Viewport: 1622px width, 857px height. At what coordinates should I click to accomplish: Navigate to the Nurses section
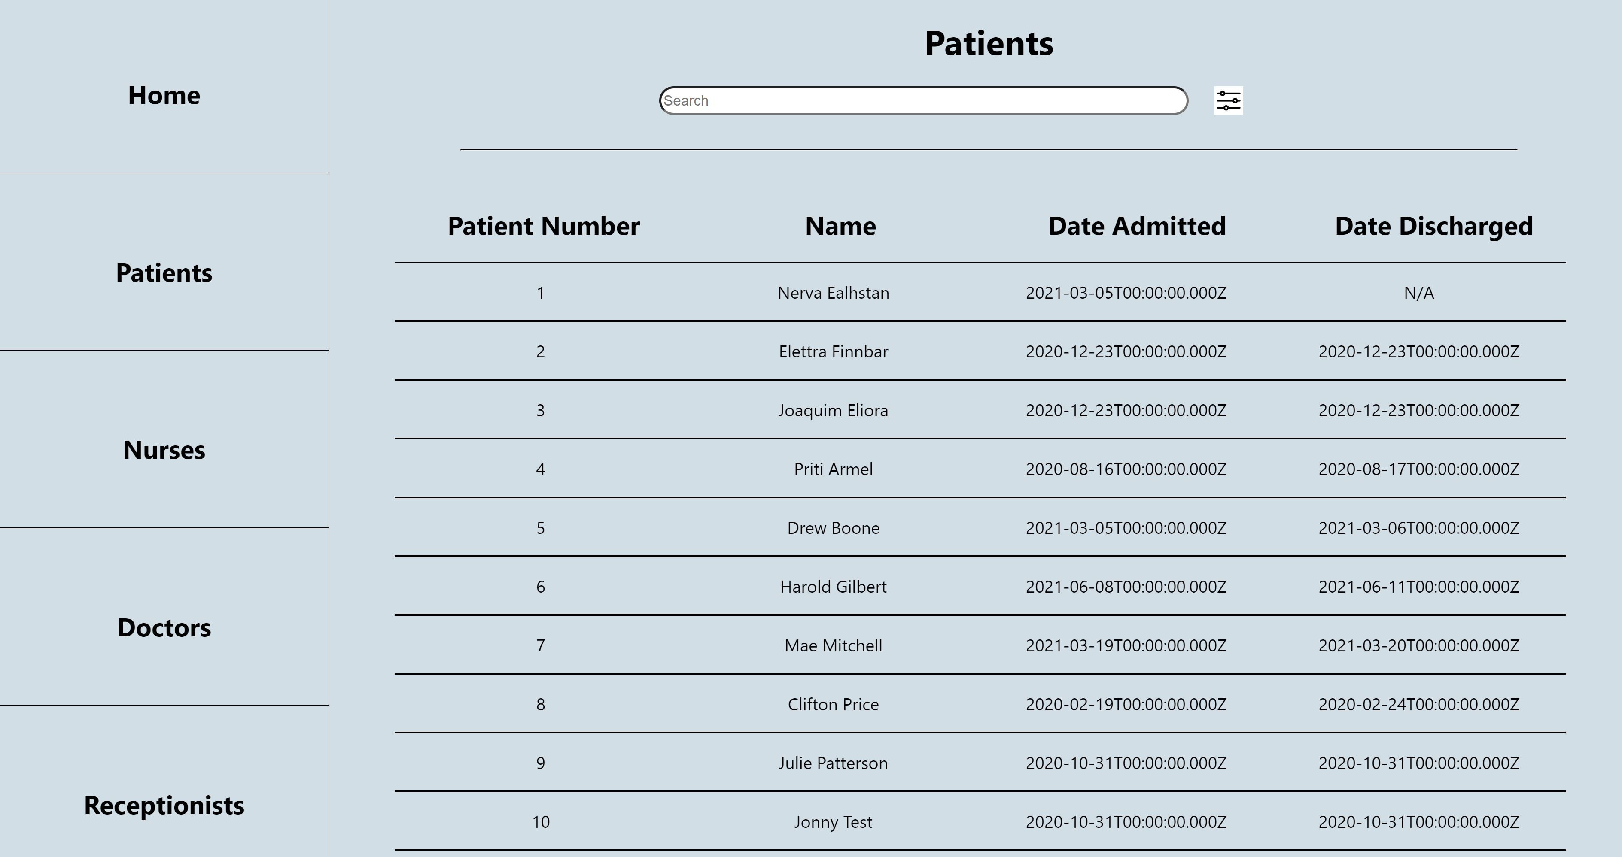tap(164, 451)
